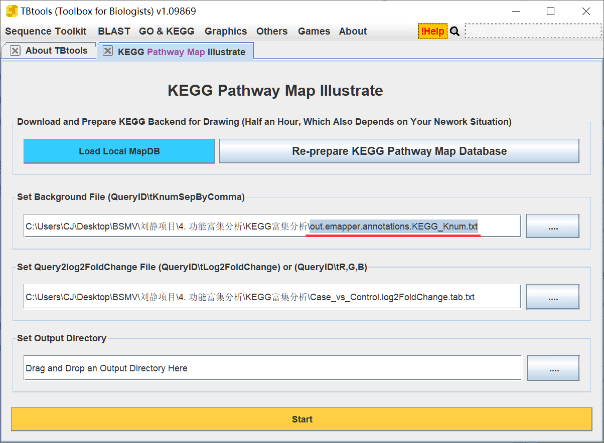Minimize the TBtools window
Screen dimensions: 604x443
[x=515, y=11]
